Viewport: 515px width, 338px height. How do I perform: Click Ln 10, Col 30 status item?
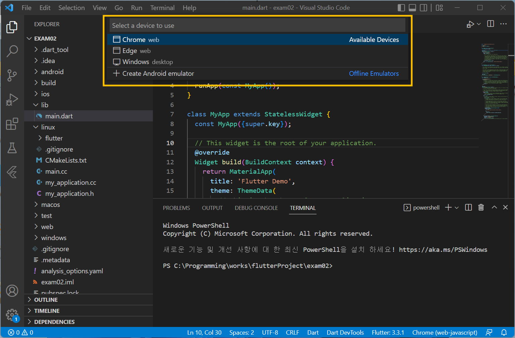204,333
